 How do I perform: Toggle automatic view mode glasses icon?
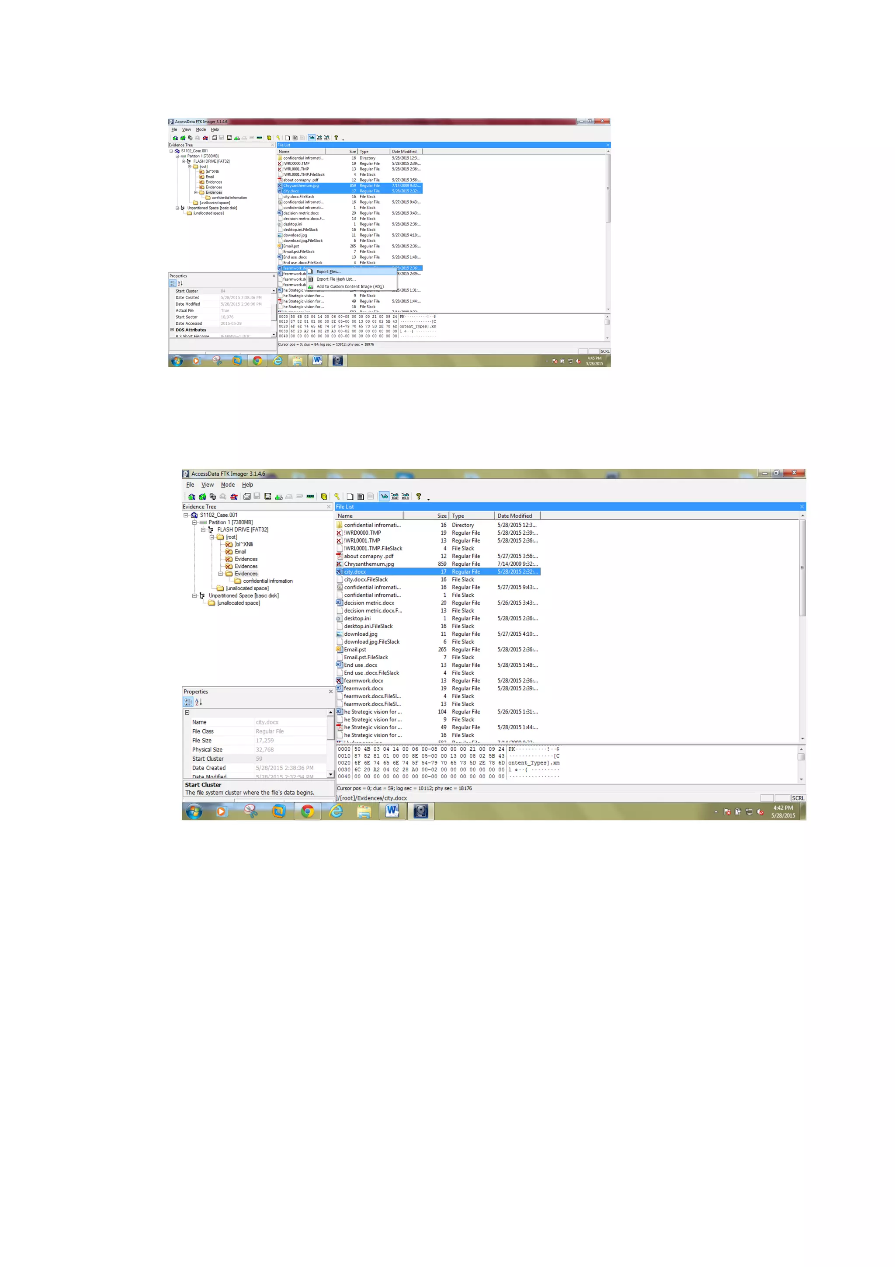(384, 497)
